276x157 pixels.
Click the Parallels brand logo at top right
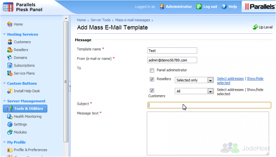coord(260,7)
